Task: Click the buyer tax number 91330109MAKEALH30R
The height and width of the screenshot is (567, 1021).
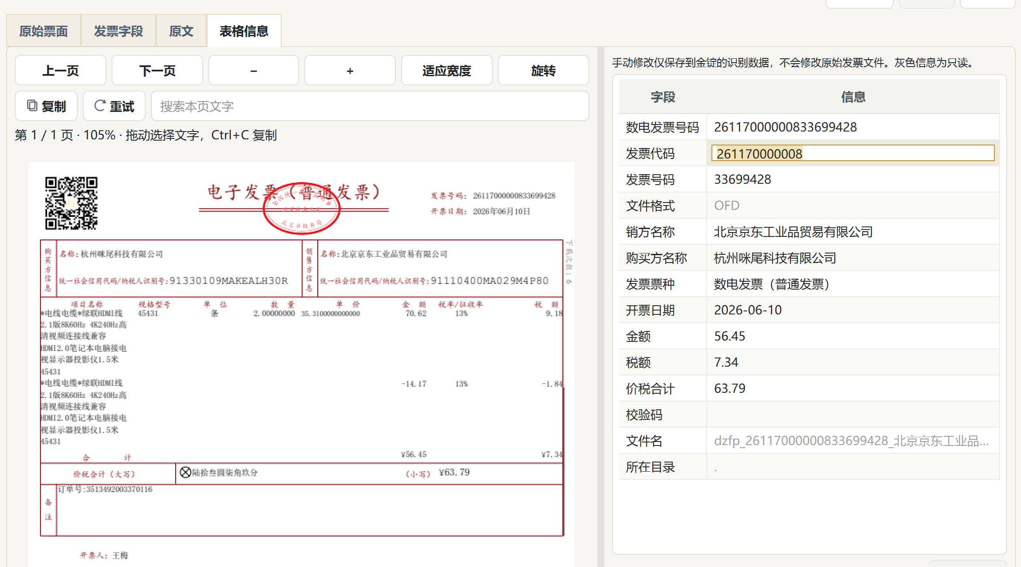Action: click(x=229, y=281)
